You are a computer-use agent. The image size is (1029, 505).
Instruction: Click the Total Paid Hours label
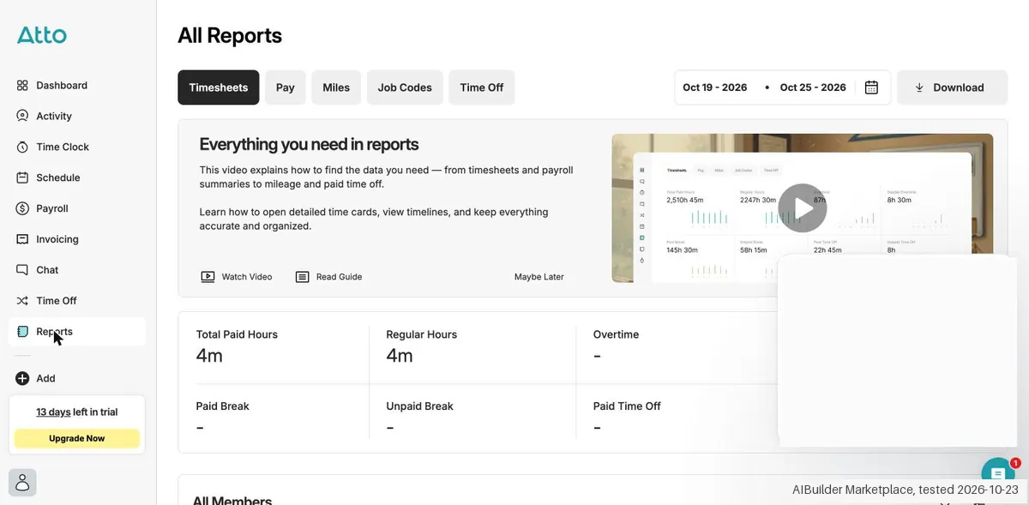tap(237, 334)
